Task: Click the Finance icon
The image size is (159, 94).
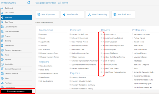Action: 2,36
